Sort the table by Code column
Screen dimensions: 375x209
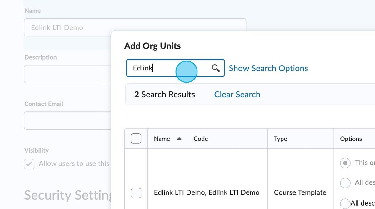[x=201, y=139]
